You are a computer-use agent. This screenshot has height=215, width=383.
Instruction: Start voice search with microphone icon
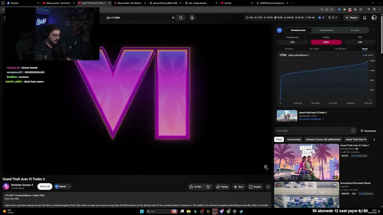(x=192, y=17)
